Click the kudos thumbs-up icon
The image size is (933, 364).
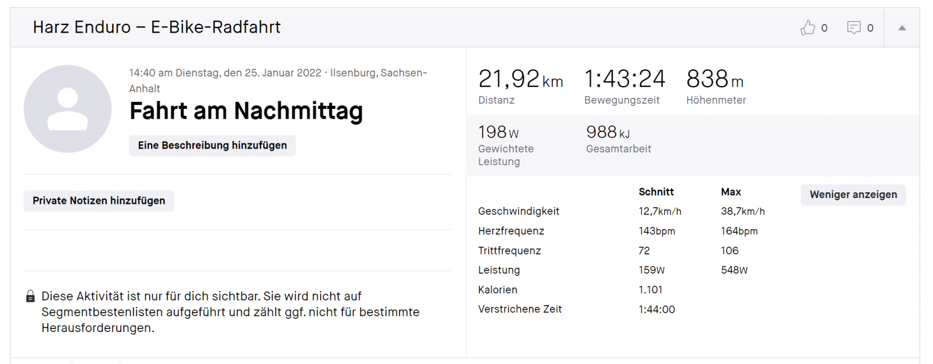click(808, 27)
